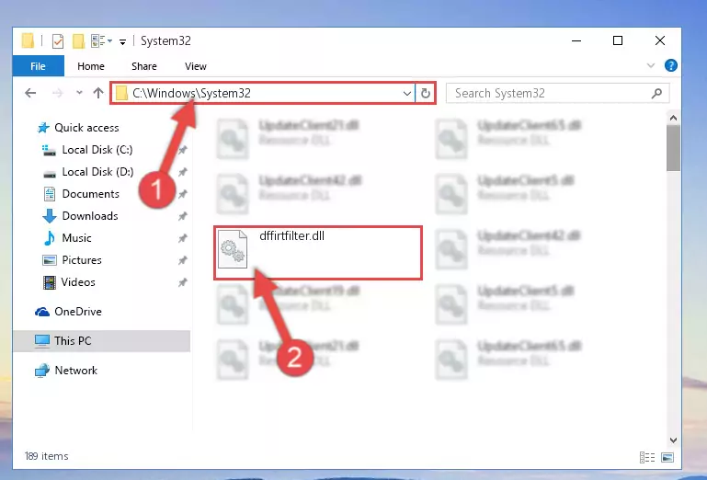The height and width of the screenshot is (480, 707).
Task: Select OneDrive in navigation pane
Action: [77, 312]
